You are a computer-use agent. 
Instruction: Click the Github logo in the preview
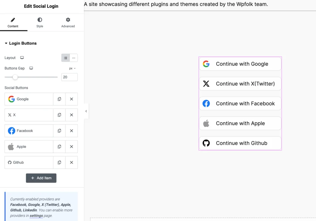[x=206, y=143]
